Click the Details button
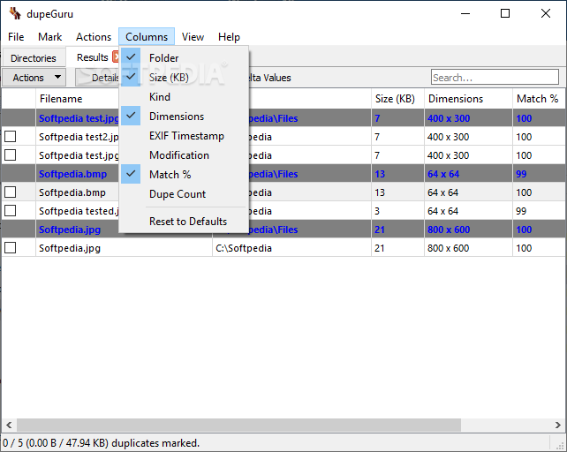The height and width of the screenshot is (452, 567). coord(97,78)
